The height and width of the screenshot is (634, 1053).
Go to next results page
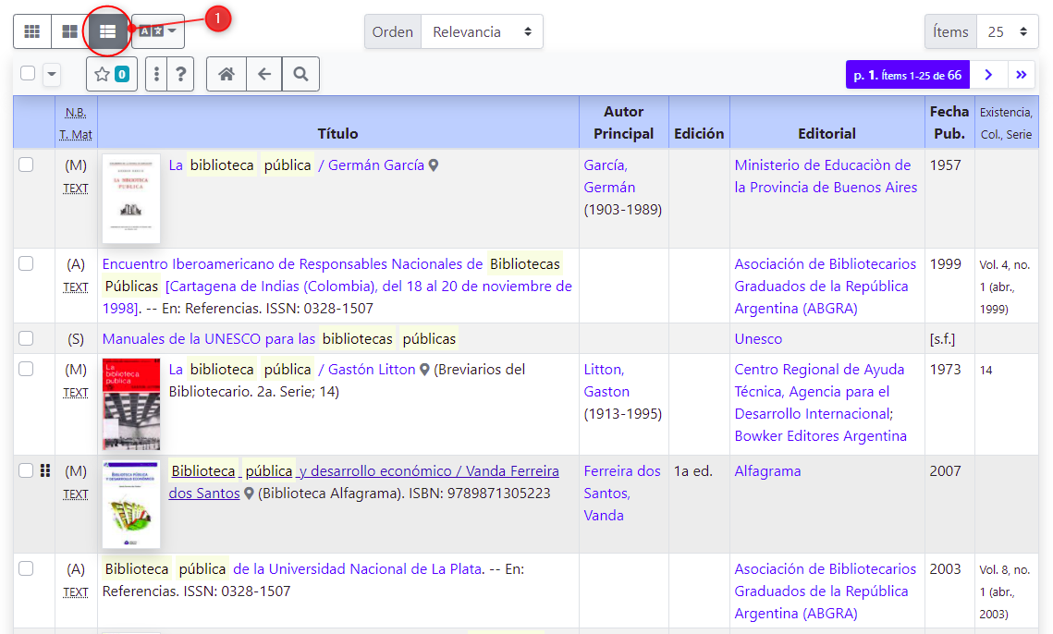[x=988, y=75]
